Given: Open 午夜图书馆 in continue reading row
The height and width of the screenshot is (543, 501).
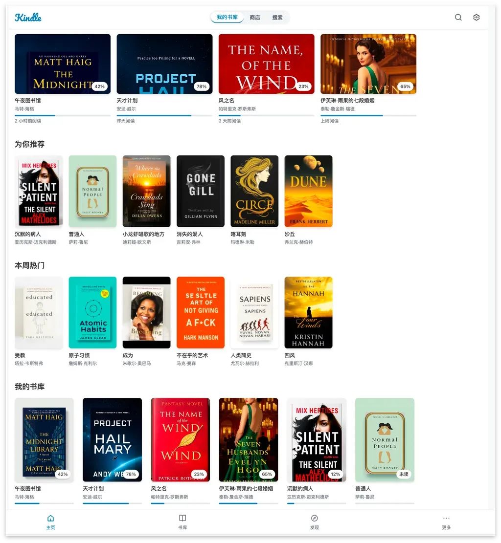Looking at the screenshot, I should point(63,64).
